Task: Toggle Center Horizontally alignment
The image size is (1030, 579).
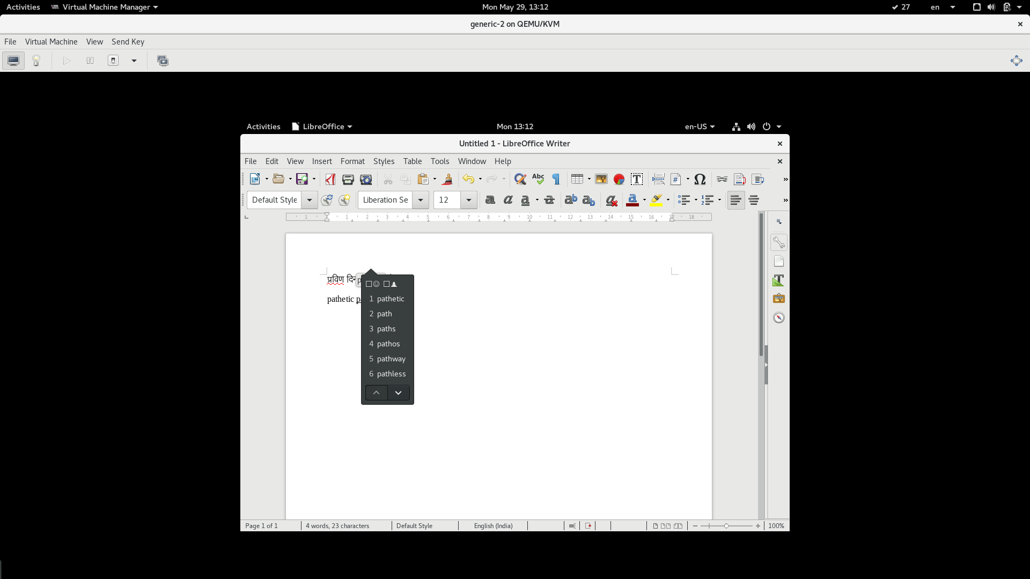Action: tap(754, 200)
